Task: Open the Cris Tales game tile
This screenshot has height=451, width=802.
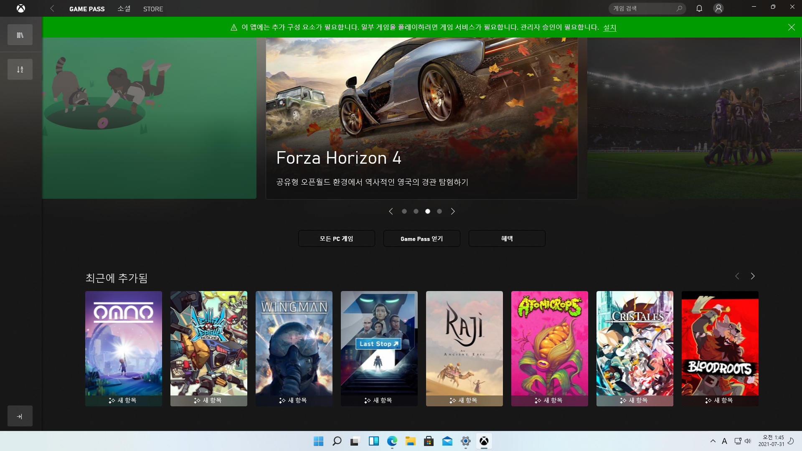Action: [x=635, y=349]
